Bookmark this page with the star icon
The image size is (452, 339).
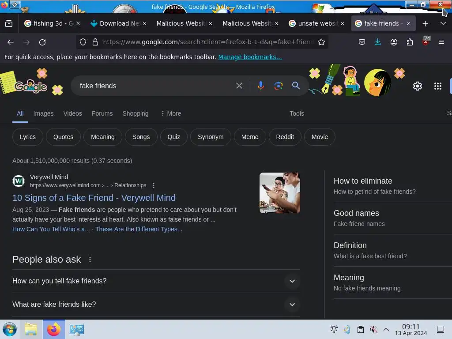(321, 42)
